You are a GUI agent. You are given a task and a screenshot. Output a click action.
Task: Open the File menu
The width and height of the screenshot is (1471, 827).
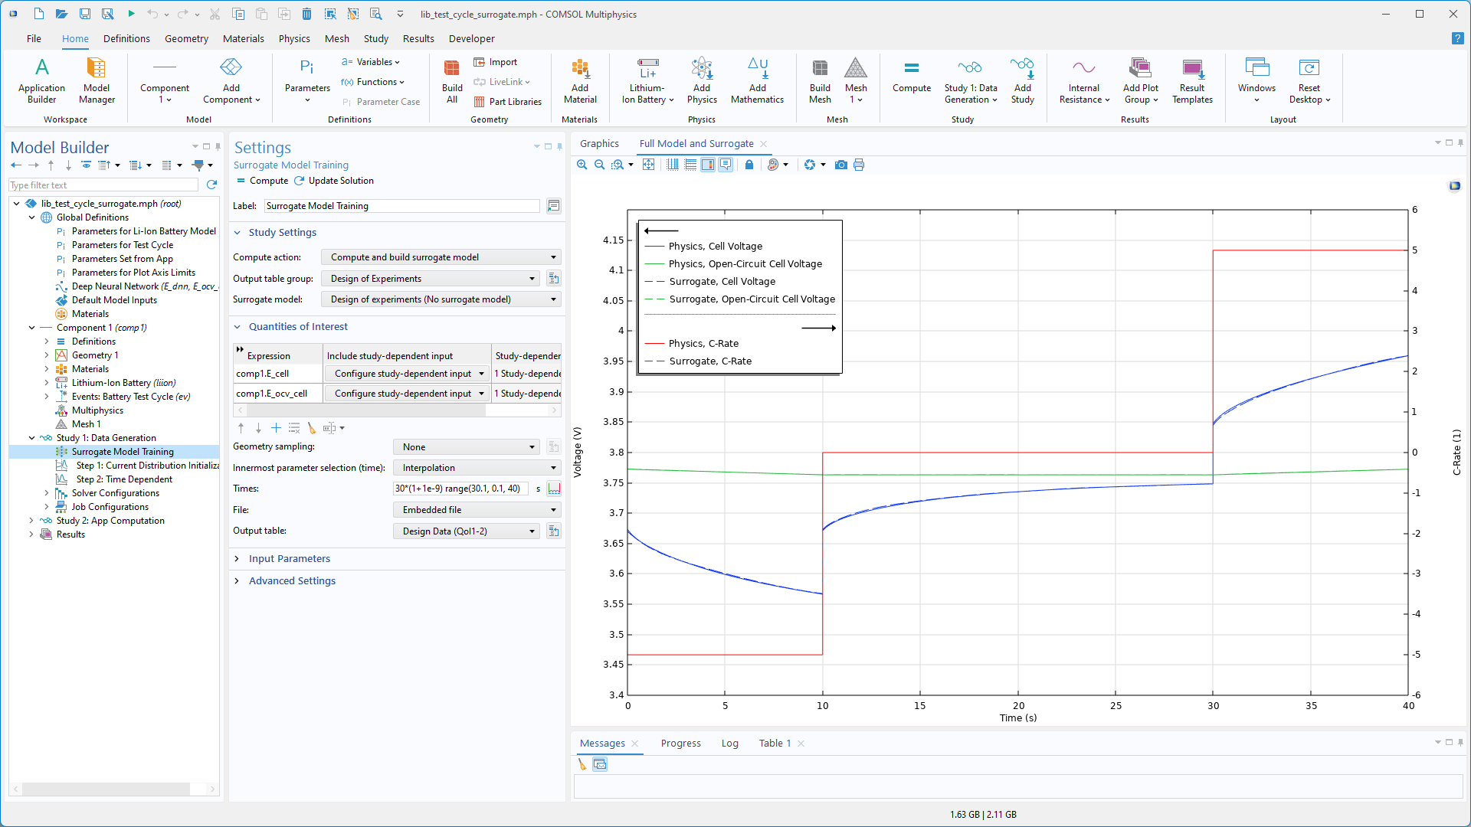34,38
